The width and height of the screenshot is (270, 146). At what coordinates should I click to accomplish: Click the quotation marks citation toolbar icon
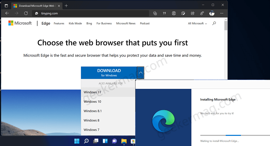point(164,13)
